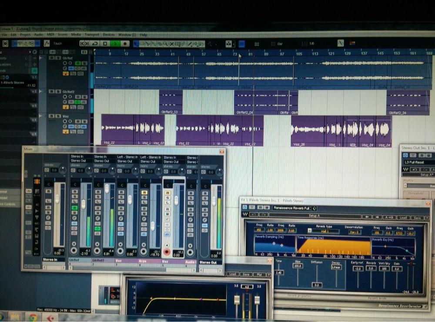Click the GtrRef2_03 audio clip in timeline

click(171, 102)
